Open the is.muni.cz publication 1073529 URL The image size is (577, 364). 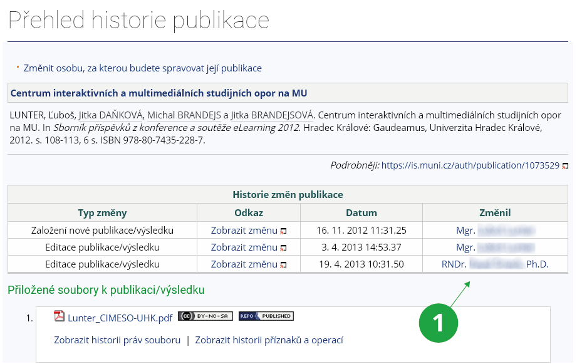click(470, 165)
